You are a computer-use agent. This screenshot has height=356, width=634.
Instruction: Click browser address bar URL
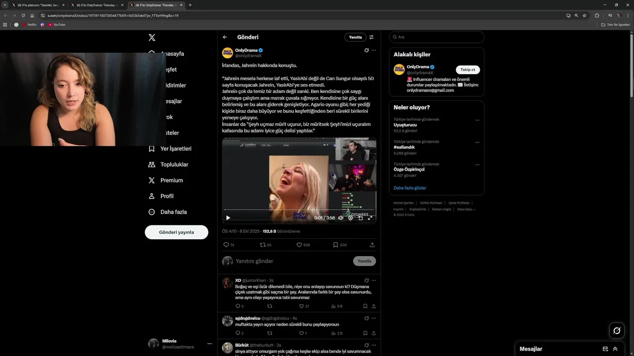pos(113,15)
